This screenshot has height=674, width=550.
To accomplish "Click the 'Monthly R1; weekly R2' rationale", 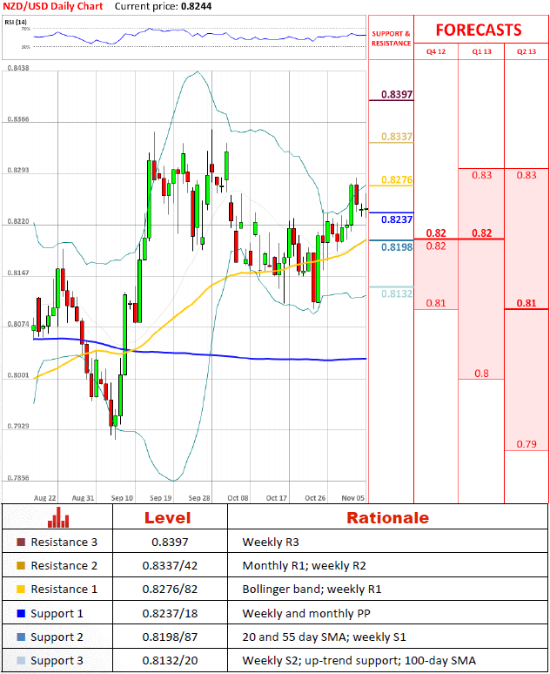I will coord(304,566).
